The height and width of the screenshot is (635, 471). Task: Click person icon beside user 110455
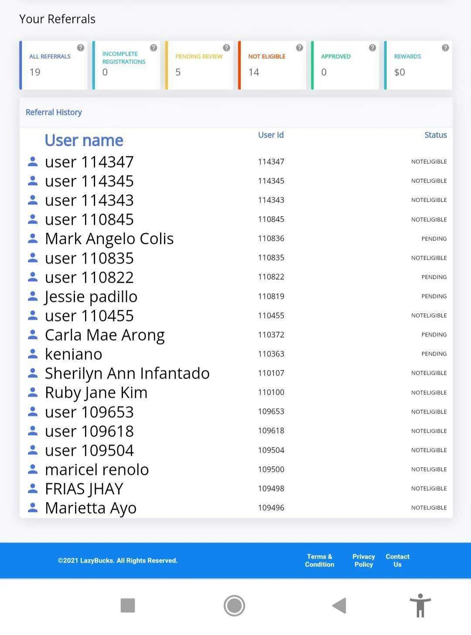point(33,315)
